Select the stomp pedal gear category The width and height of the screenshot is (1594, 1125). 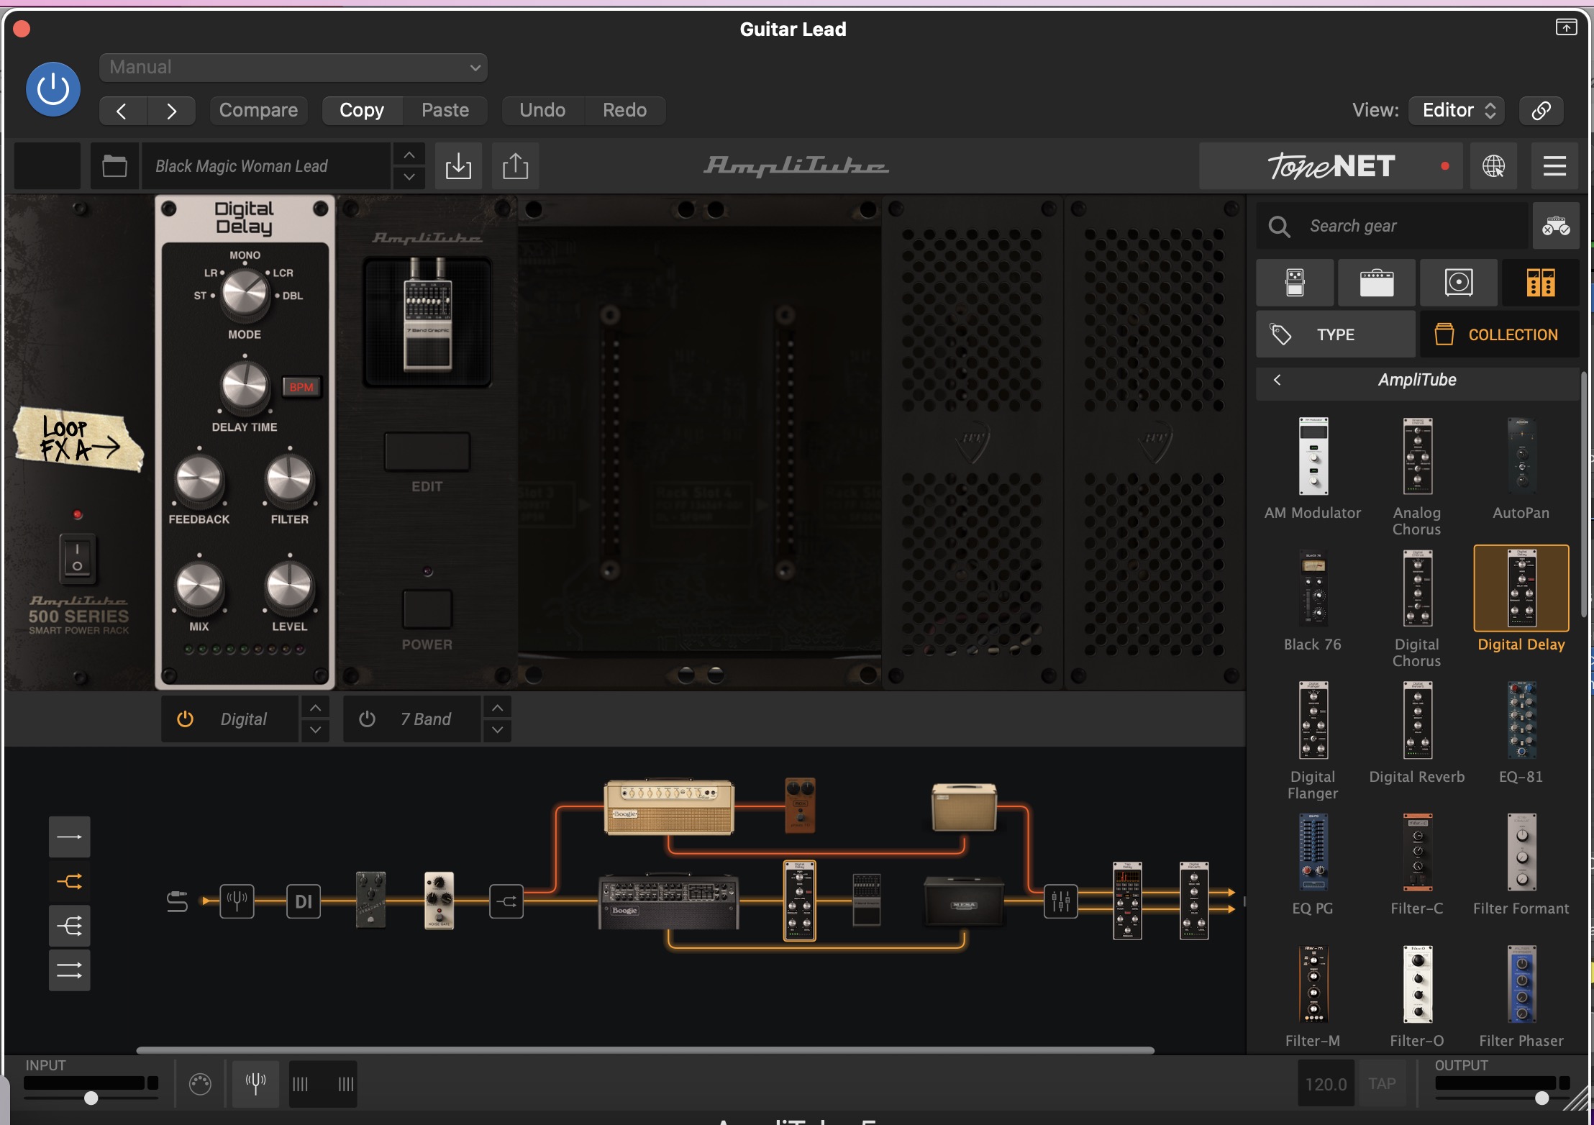click(x=1295, y=283)
